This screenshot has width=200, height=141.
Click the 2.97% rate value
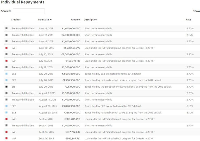pyautogui.click(x=190, y=126)
